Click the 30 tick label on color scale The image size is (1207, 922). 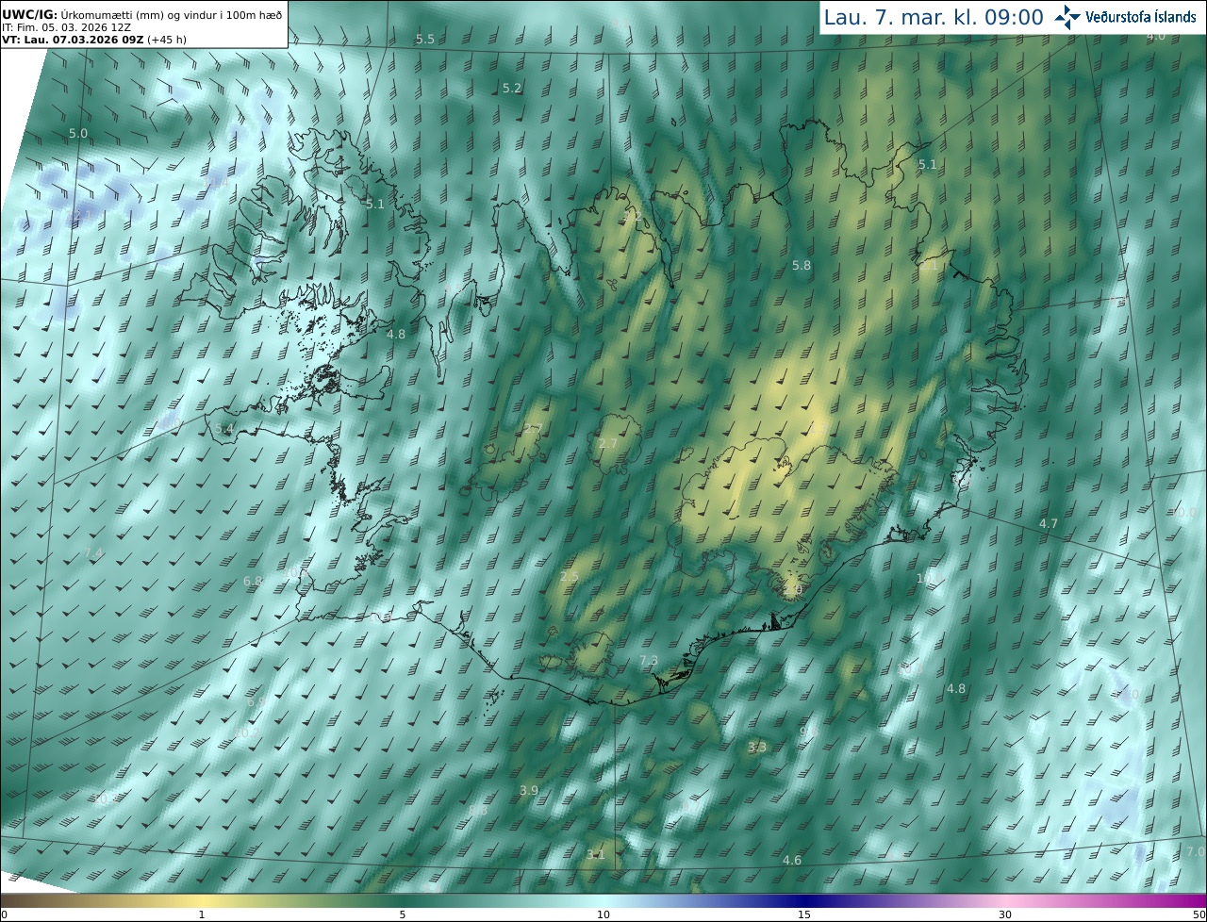pos(1005,914)
